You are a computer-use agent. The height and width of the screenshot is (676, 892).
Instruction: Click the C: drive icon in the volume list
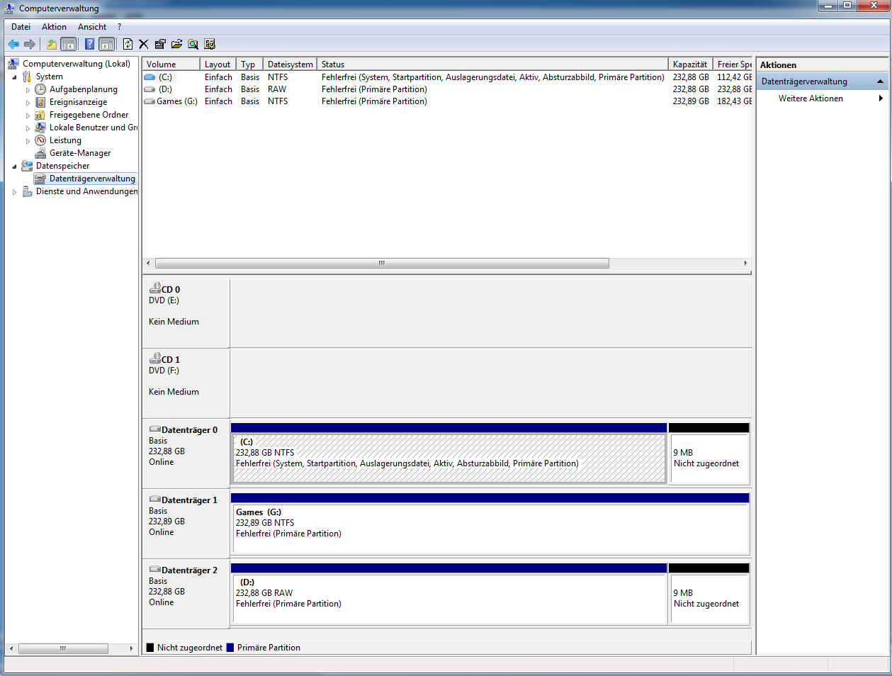(x=149, y=77)
